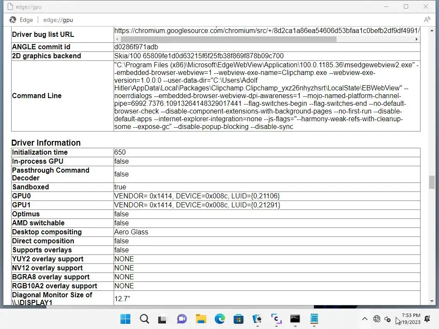439x329 pixels.
Task: Click the Direct composition label
Action: (x=43, y=241)
